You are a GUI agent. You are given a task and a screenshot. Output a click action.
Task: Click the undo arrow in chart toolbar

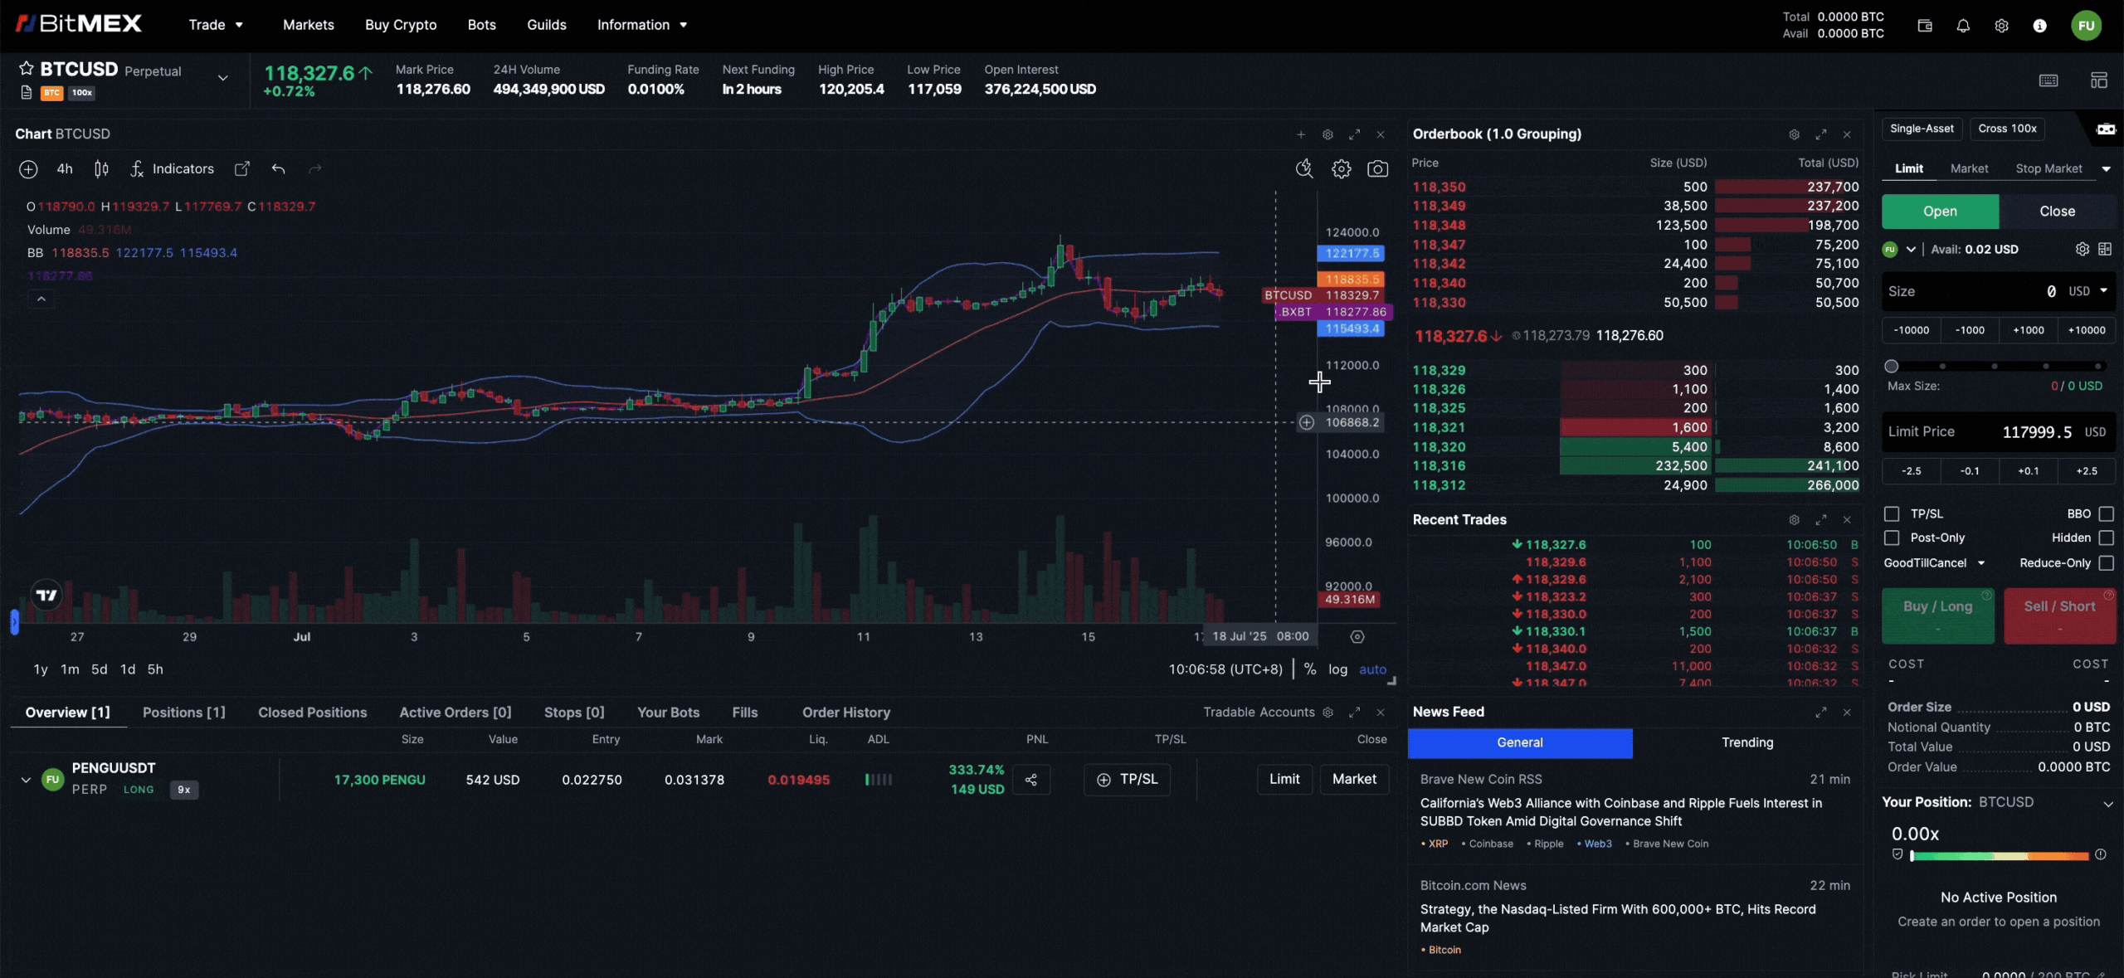278,169
